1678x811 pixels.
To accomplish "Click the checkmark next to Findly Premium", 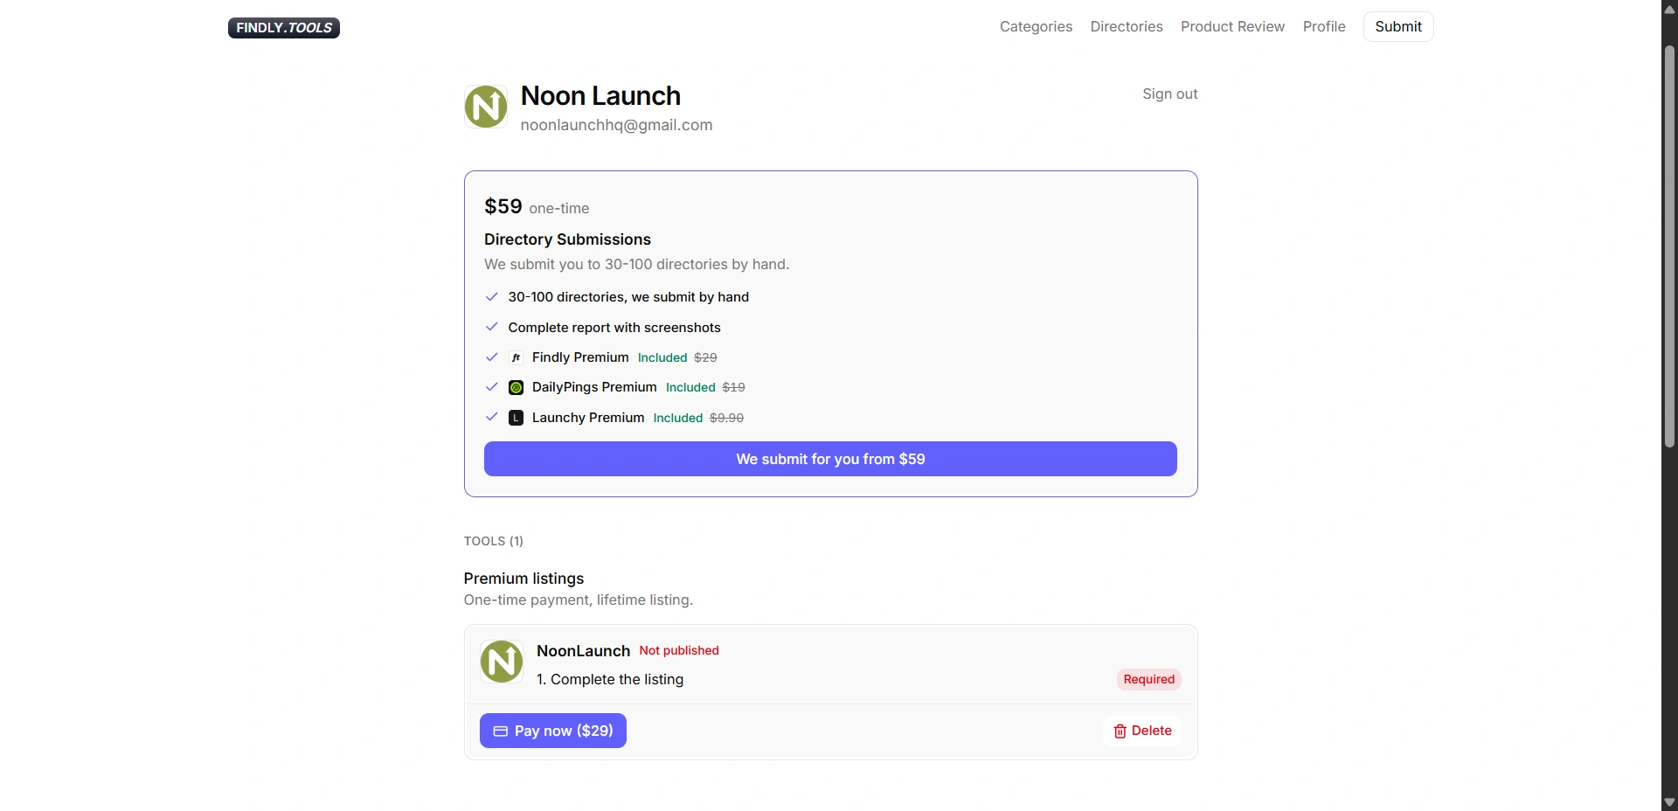I will tap(491, 357).
